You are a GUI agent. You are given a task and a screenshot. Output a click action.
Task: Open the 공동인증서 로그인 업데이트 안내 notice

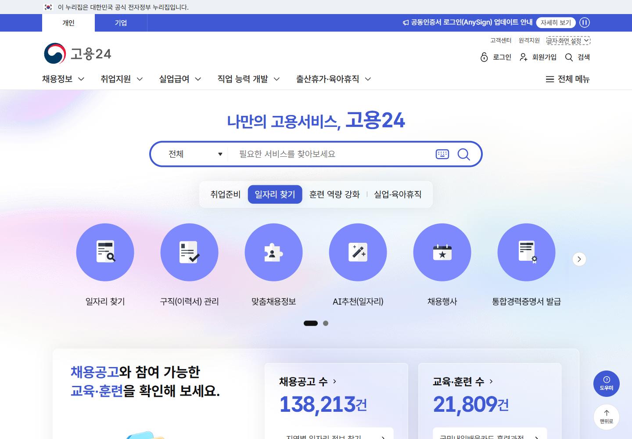471,22
